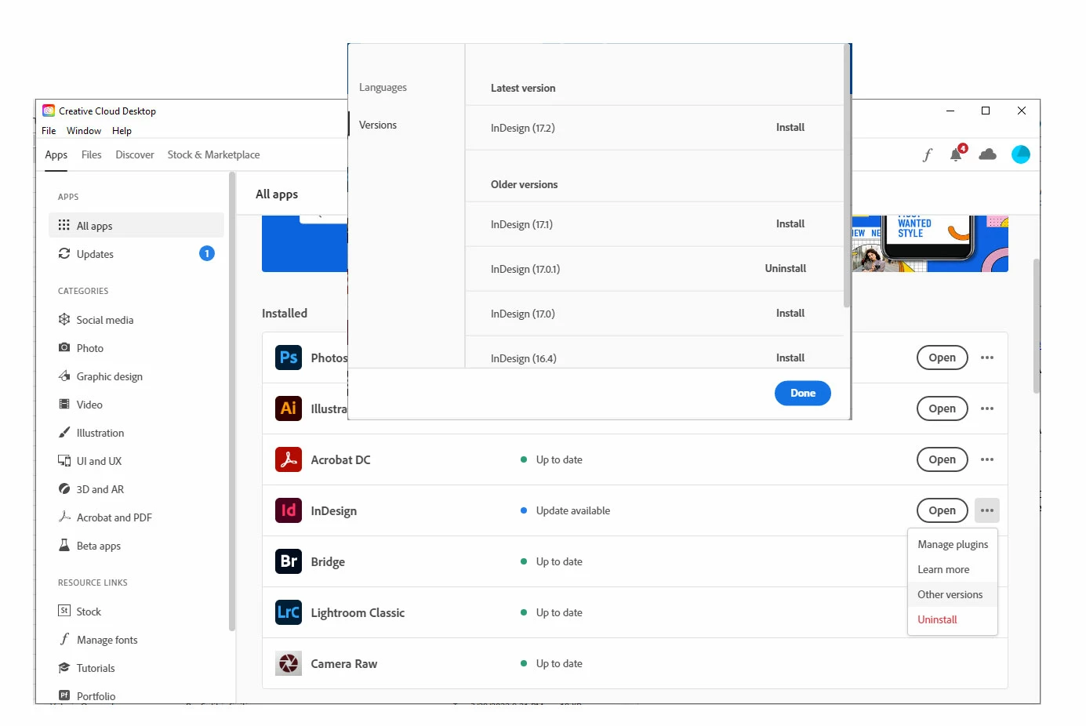Install InDesign (16.4)
The image size is (1086, 726).
coord(790,358)
